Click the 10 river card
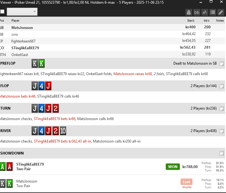 (63, 131)
